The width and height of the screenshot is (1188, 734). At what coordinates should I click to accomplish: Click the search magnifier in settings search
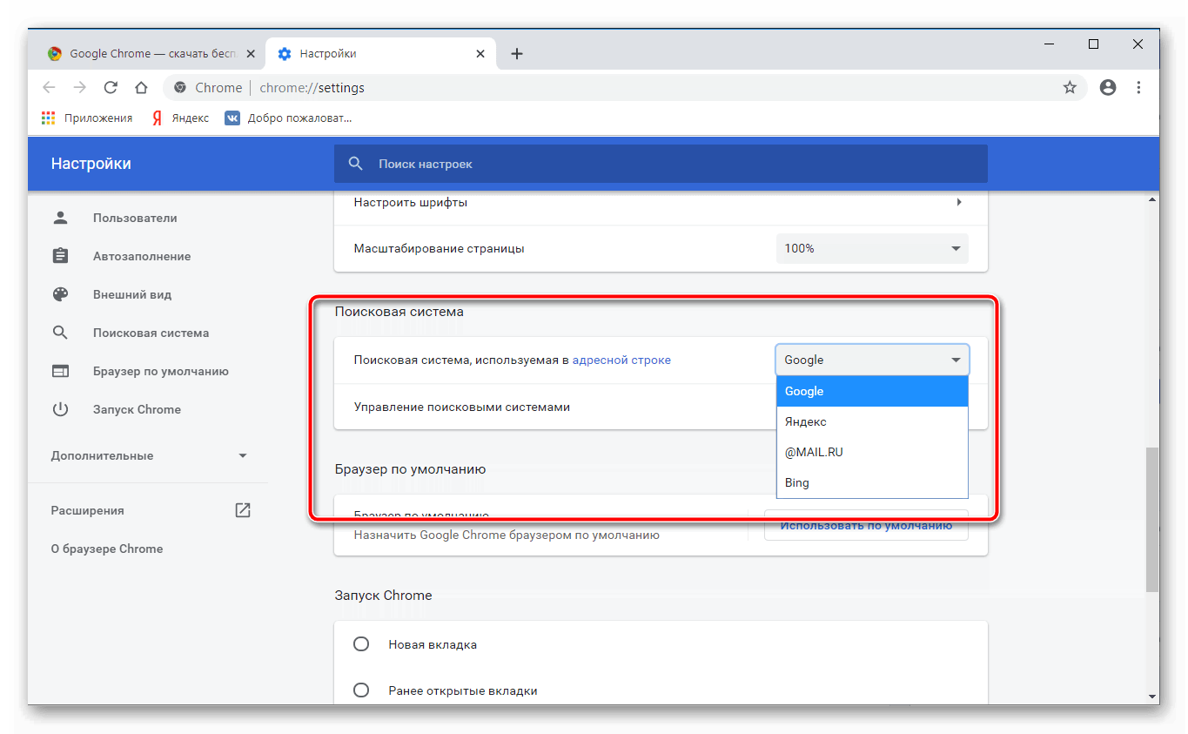[x=355, y=164]
